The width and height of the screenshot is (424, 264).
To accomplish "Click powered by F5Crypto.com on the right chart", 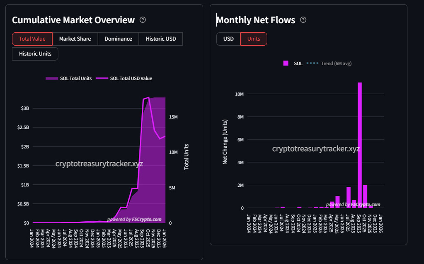I will pos(353,204).
